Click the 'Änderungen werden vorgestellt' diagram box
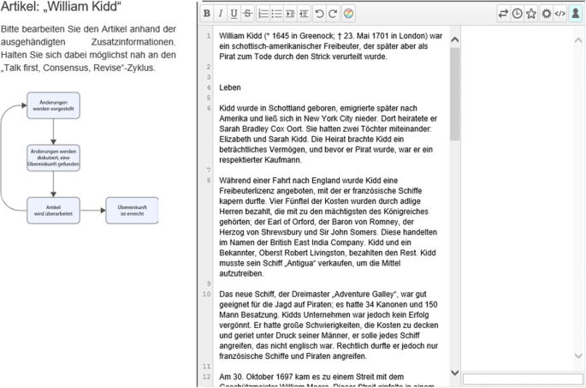The image size is (586, 388). tap(53, 105)
